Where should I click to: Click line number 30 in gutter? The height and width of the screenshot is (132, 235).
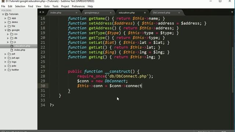(43, 86)
